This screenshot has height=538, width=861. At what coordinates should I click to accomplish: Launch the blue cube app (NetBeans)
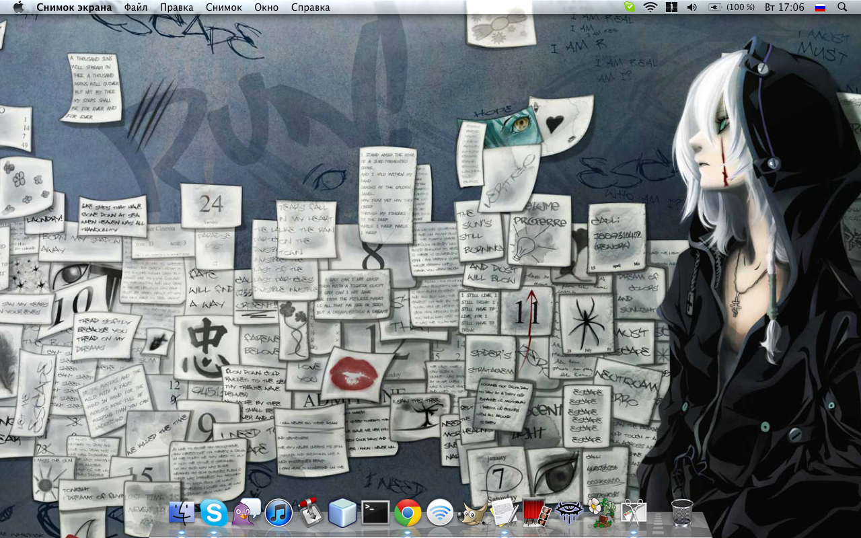tap(342, 514)
